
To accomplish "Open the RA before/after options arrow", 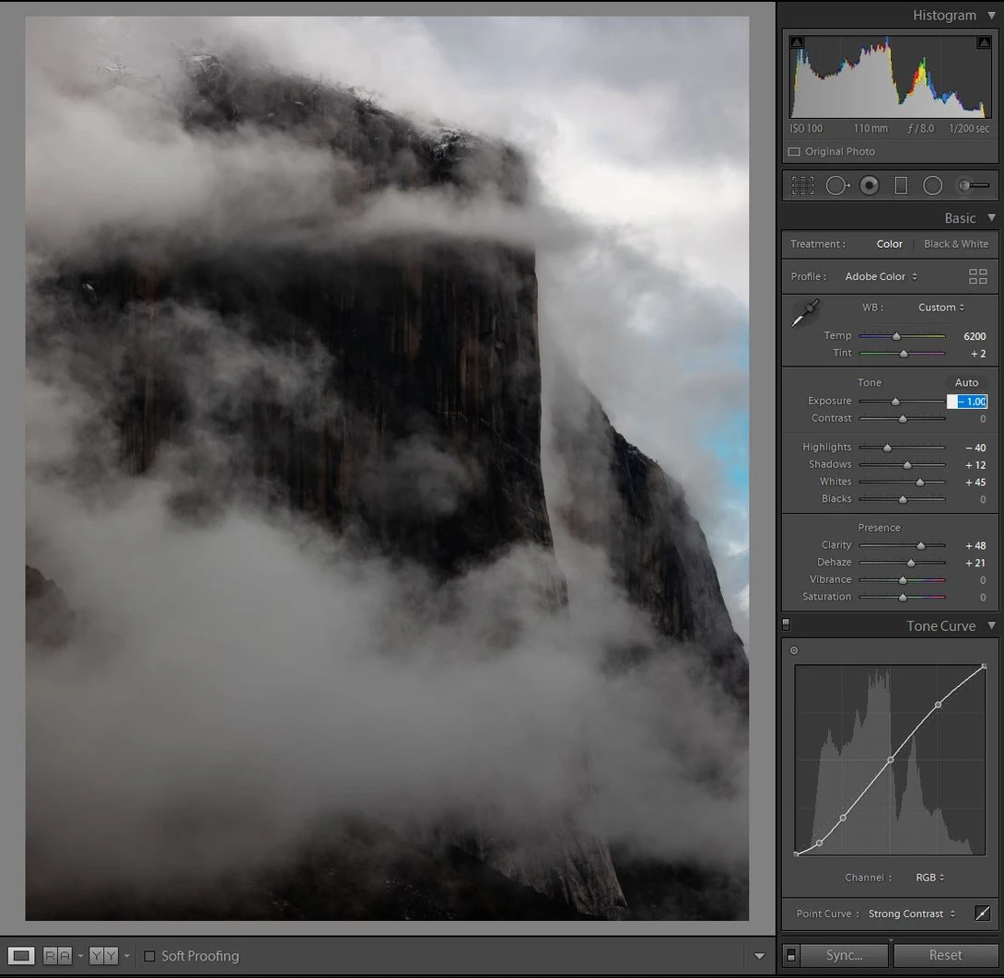I will (x=80, y=956).
